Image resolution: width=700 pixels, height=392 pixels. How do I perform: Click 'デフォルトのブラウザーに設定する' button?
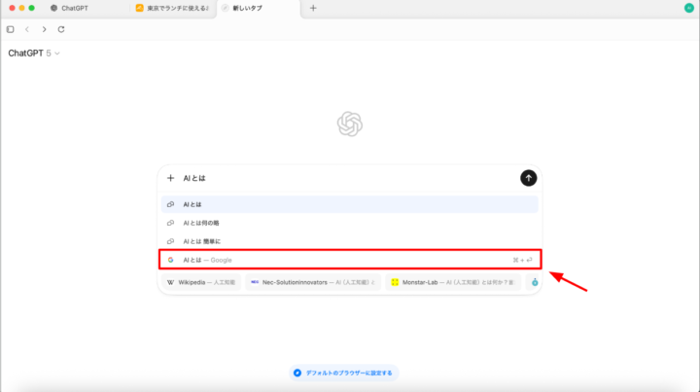pyautogui.click(x=345, y=373)
